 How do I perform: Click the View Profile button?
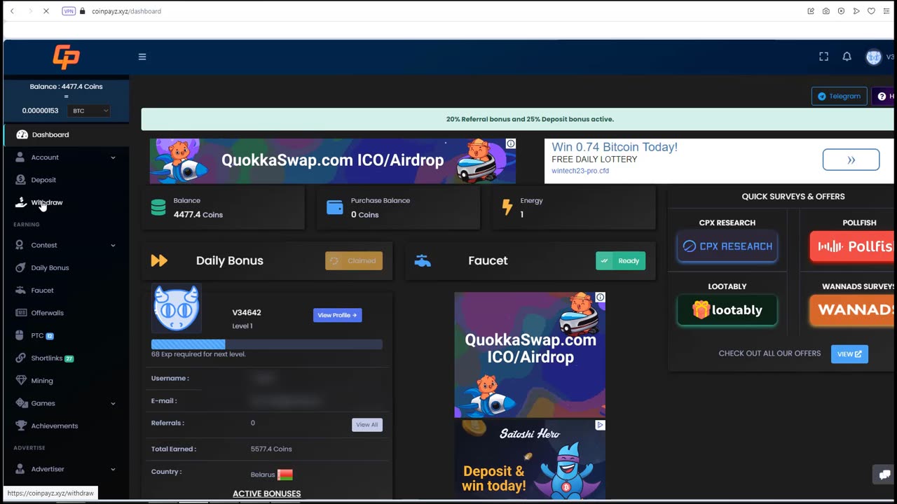pos(337,315)
